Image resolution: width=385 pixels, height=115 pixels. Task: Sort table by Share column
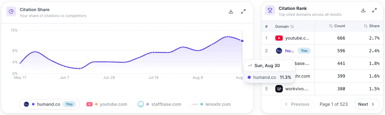click(x=372, y=26)
